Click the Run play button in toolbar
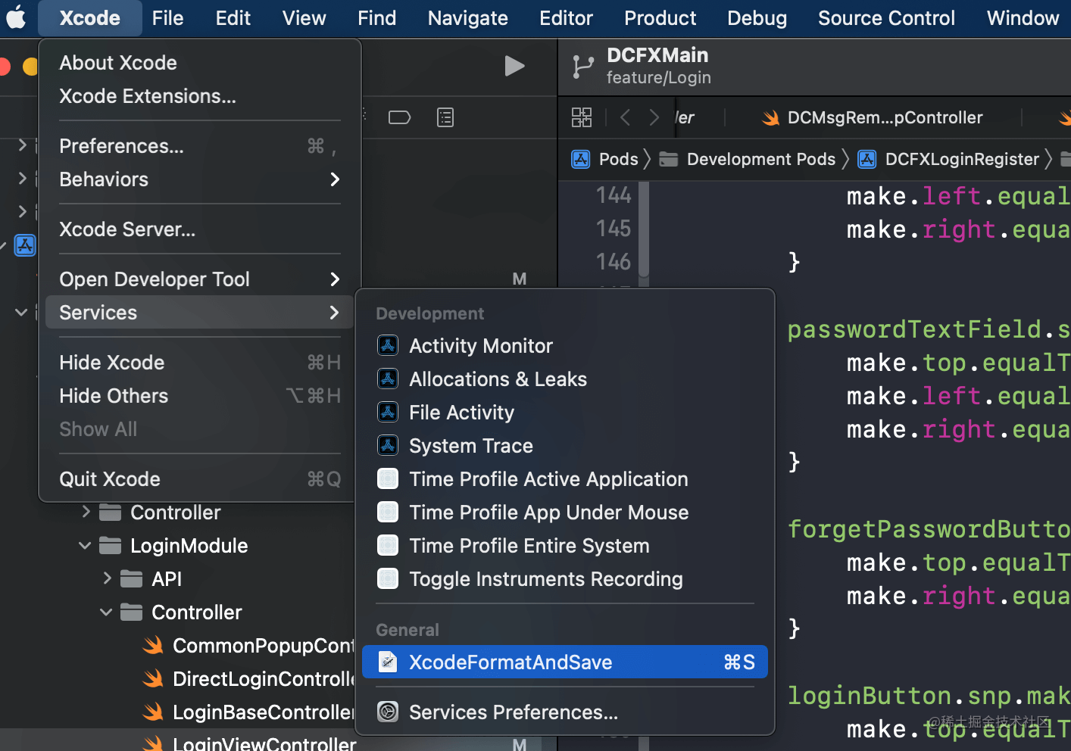This screenshot has height=751, width=1071. [x=514, y=67]
